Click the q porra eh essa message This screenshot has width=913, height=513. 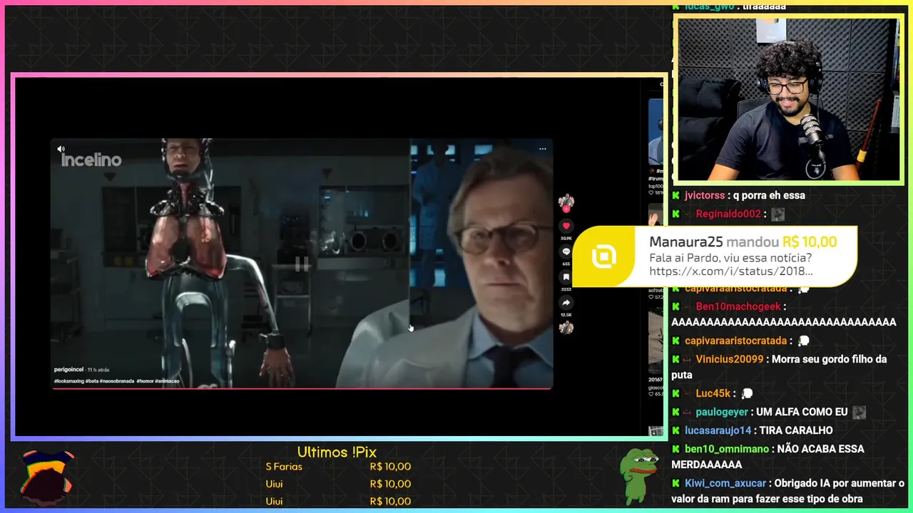point(769,195)
